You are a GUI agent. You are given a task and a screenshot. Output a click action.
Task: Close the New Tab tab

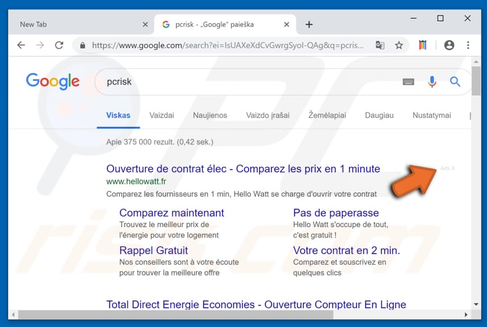point(145,24)
